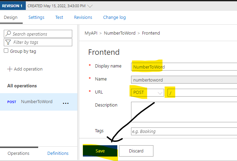Open the POST HTTP method dropdown

(147, 92)
